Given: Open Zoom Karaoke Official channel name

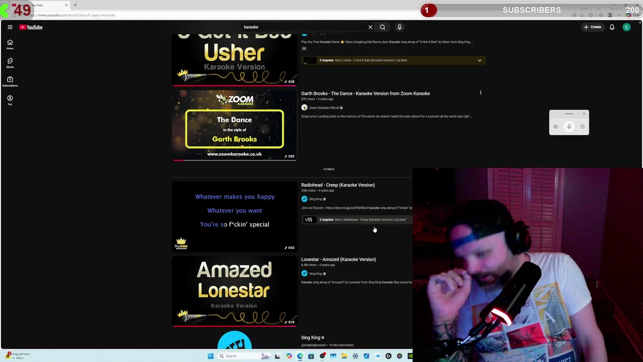Looking at the screenshot, I should [324, 108].
